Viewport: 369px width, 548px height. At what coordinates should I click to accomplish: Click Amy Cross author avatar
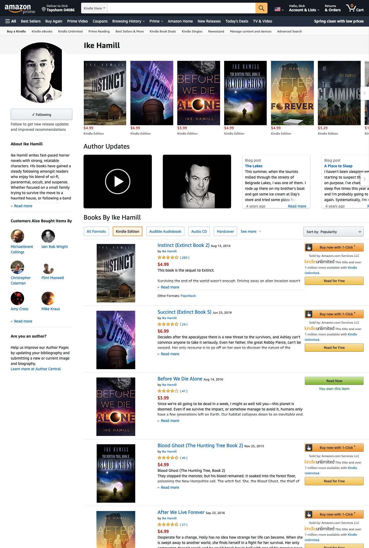coord(17,298)
